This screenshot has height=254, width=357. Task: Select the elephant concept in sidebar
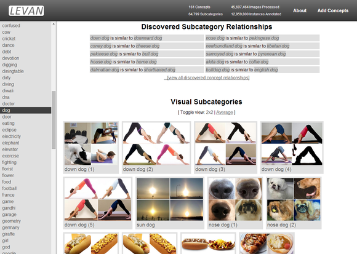click(10, 143)
